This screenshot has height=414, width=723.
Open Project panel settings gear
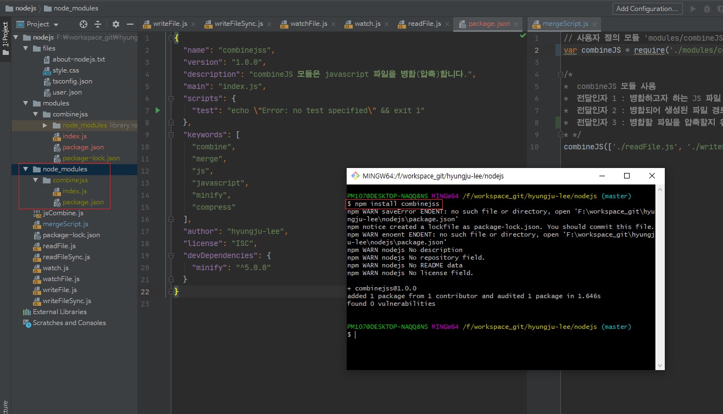[x=115, y=24]
